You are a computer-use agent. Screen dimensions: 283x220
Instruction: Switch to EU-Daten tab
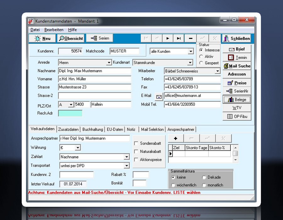coord(115,129)
